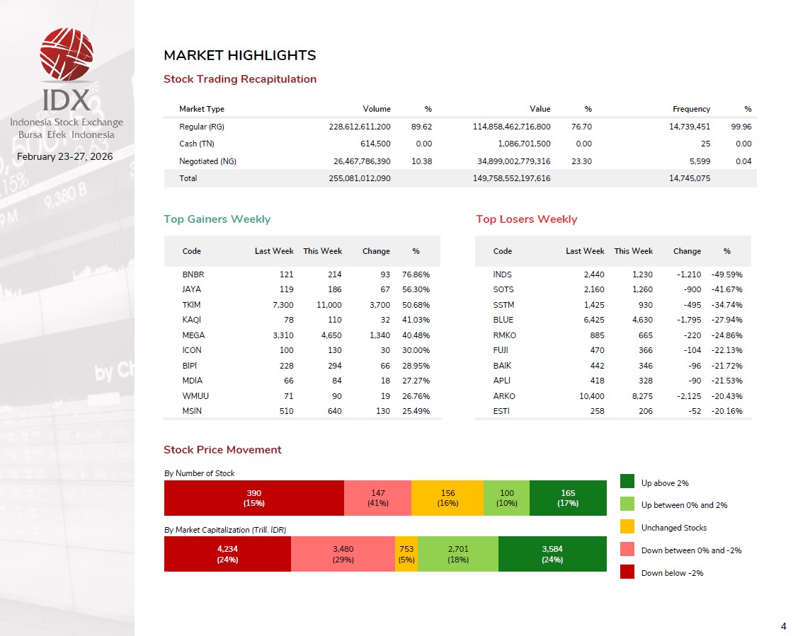Click the 'ARKO' loser code

[x=504, y=396]
